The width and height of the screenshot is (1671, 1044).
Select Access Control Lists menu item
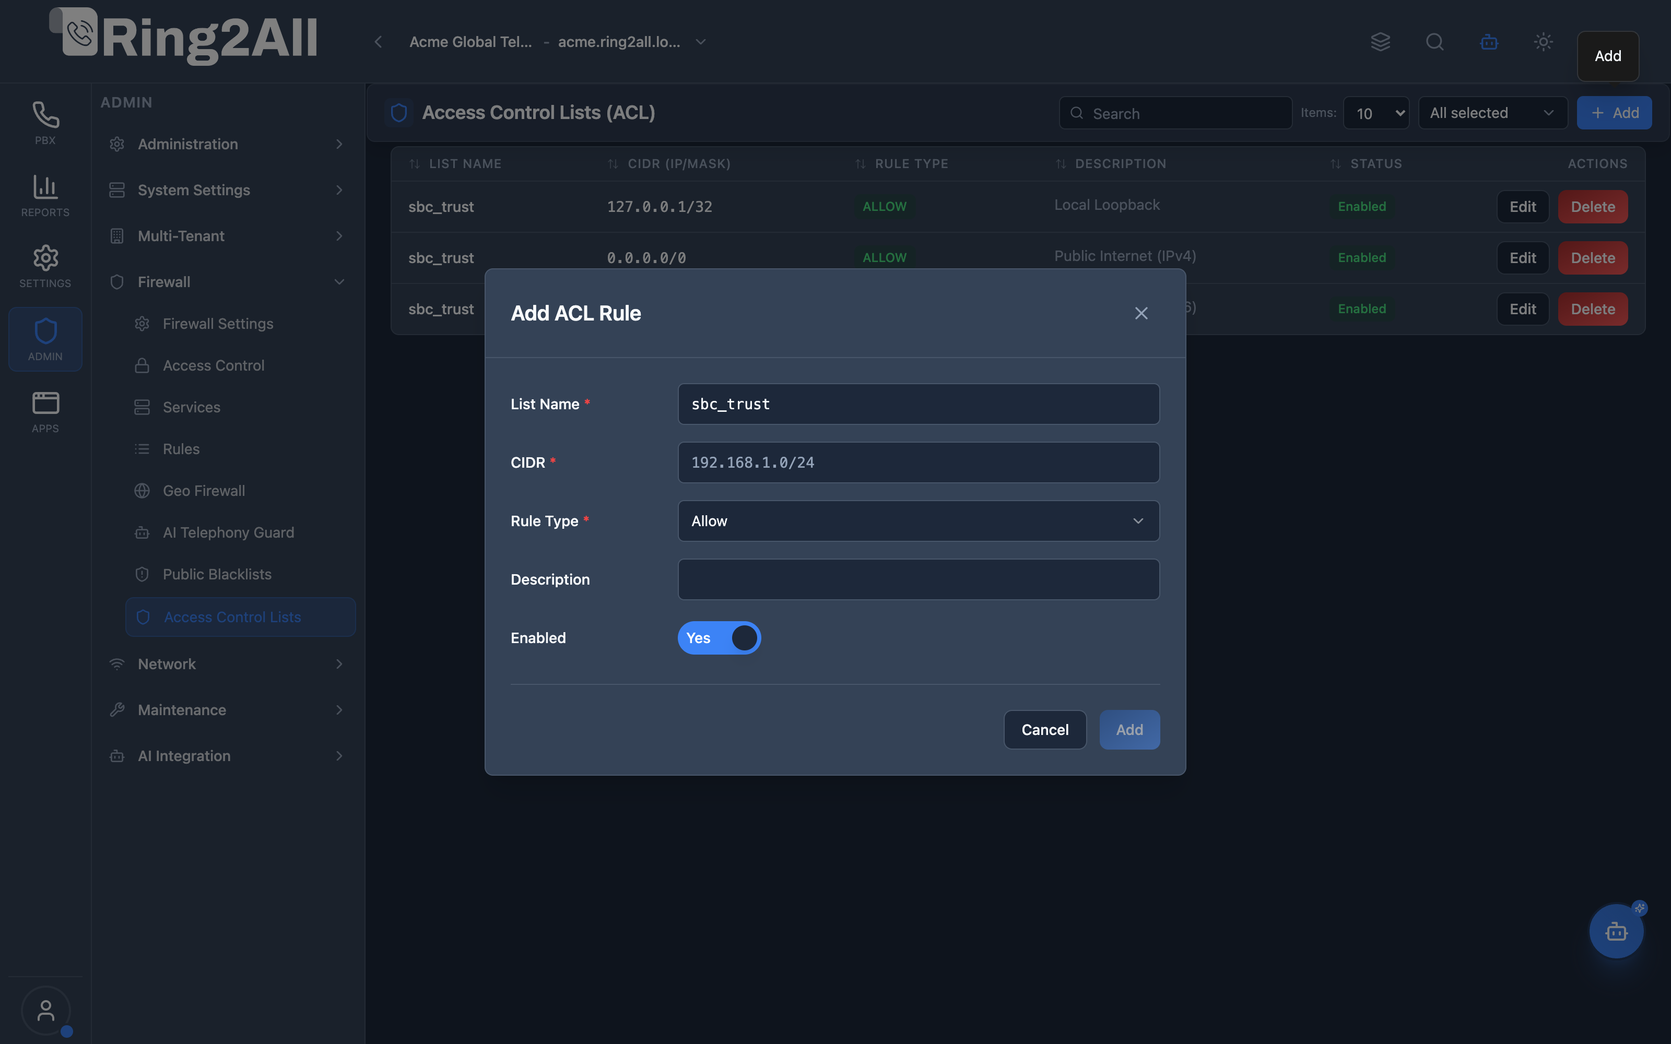pos(240,618)
